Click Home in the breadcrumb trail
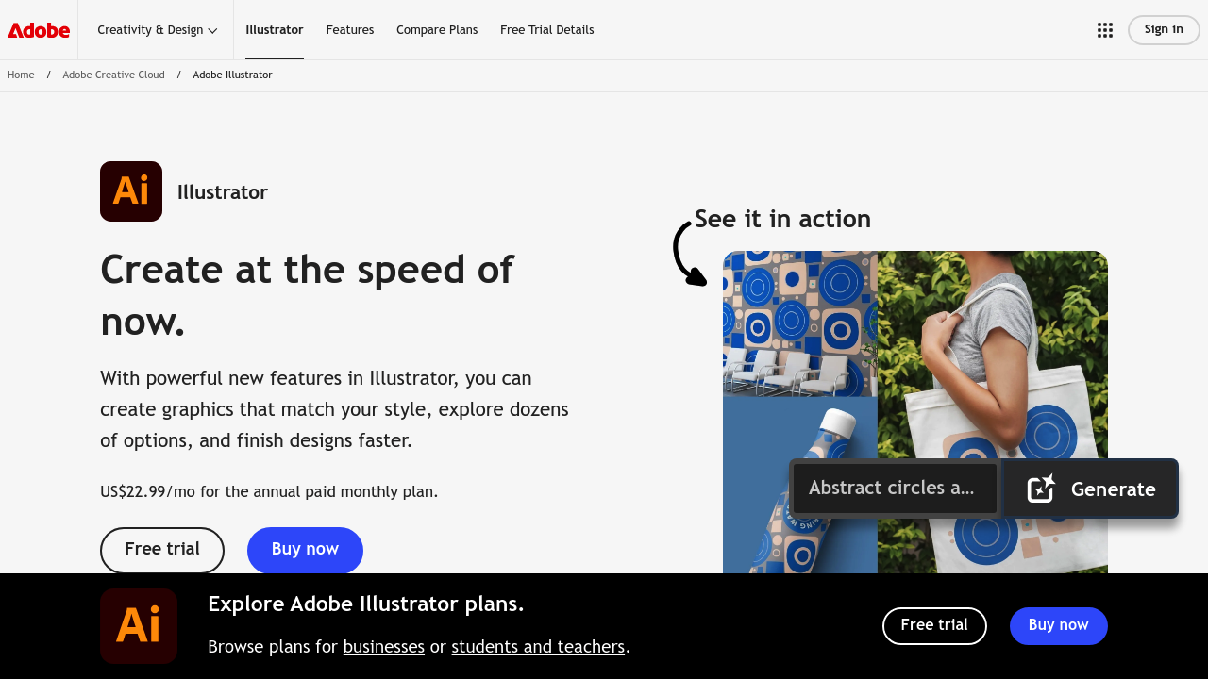The image size is (1208, 679). (x=21, y=75)
